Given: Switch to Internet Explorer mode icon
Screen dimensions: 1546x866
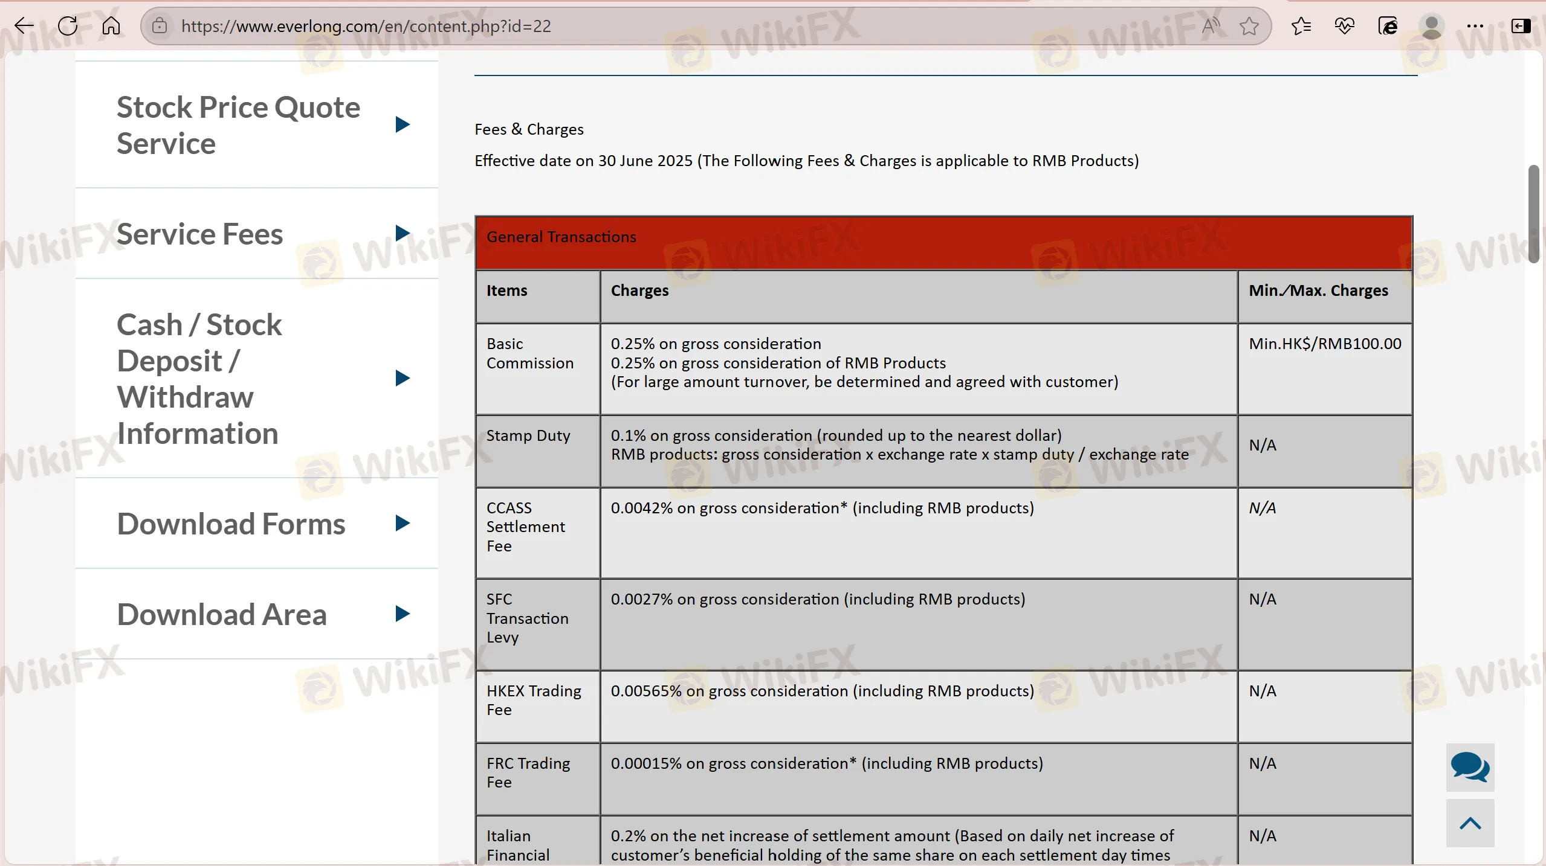Looking at the screenshot, I should [x=1388, y=26].
